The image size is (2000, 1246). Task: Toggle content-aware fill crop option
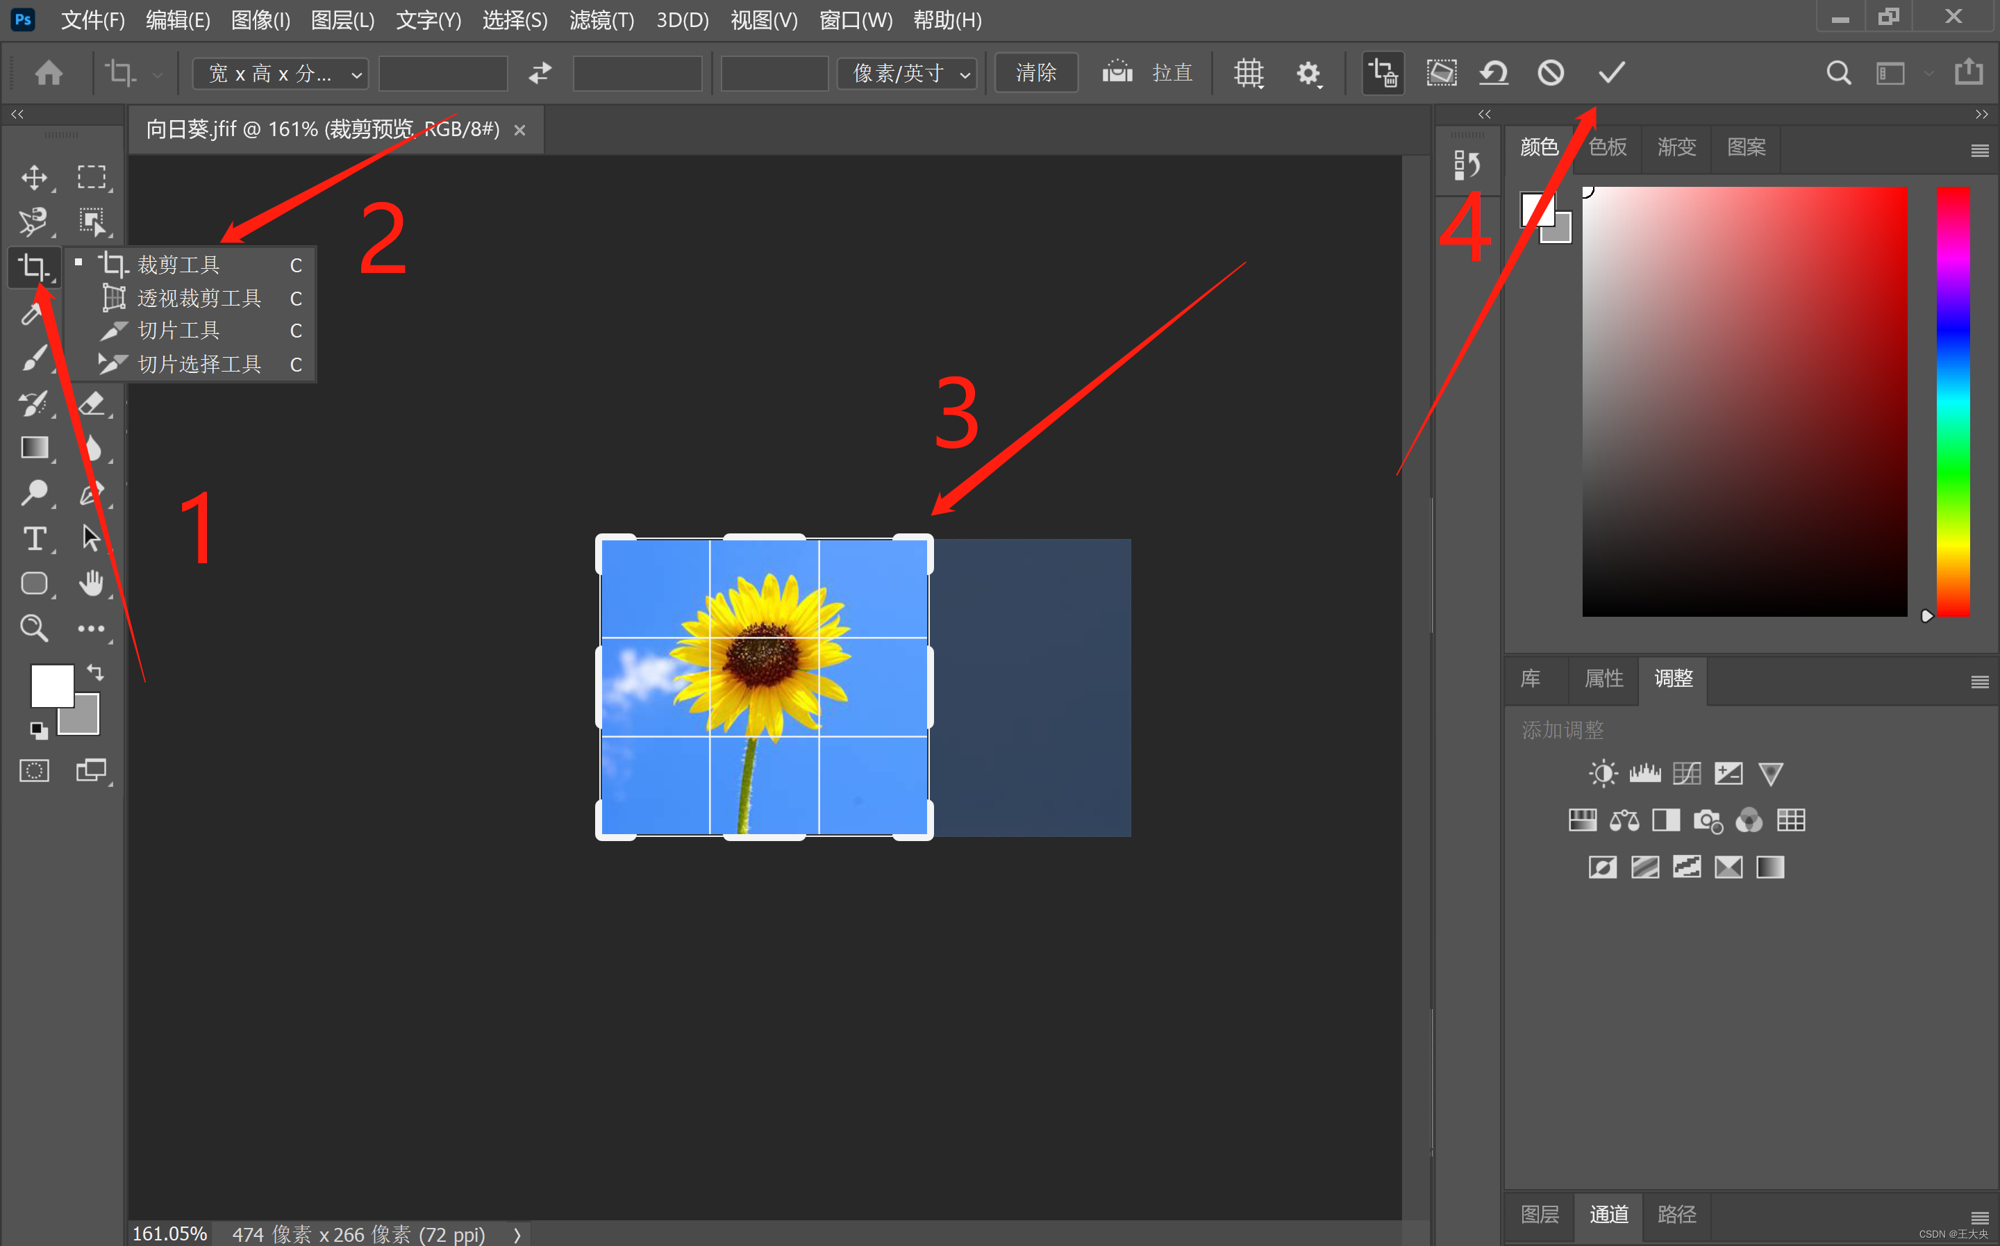1441,74
